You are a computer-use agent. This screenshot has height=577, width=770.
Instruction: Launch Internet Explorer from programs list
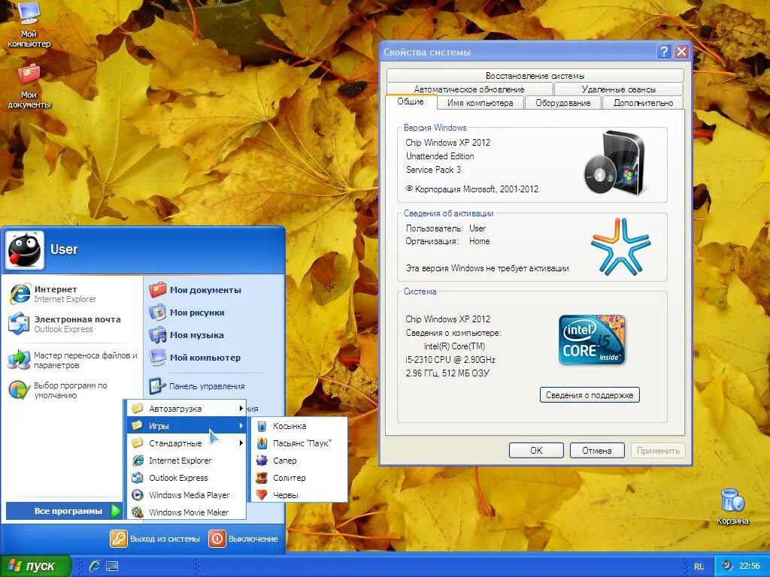[186, 461]
